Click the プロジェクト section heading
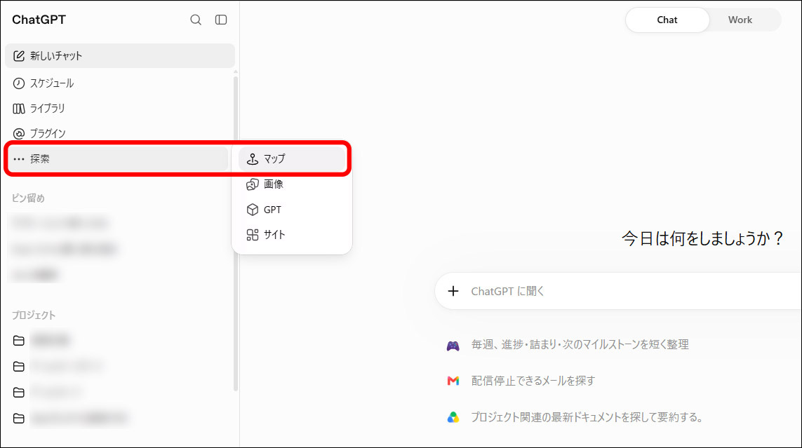802x448 pixels. coord(34,315)
